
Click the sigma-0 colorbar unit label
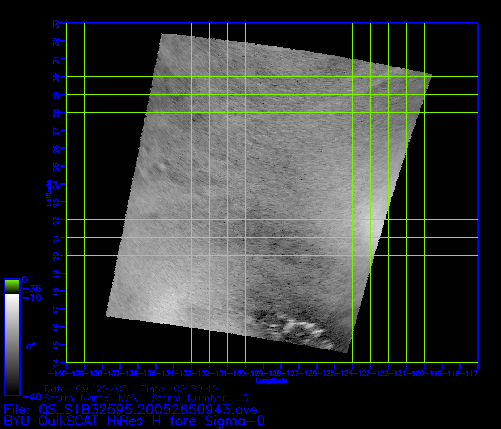click(x=31, y=345)
